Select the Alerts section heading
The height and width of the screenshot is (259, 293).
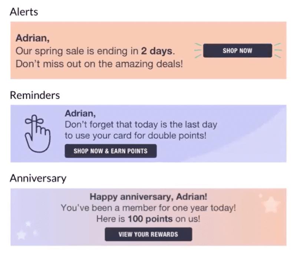[x=24, y=12]
